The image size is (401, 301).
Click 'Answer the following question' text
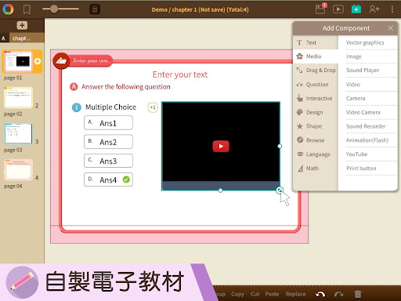click(126, 87)
